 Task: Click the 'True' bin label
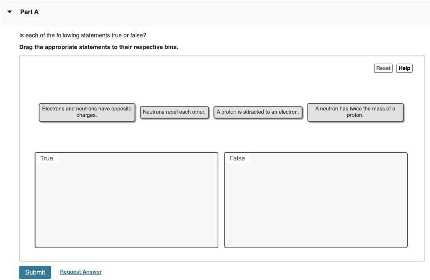click(47, 158)
